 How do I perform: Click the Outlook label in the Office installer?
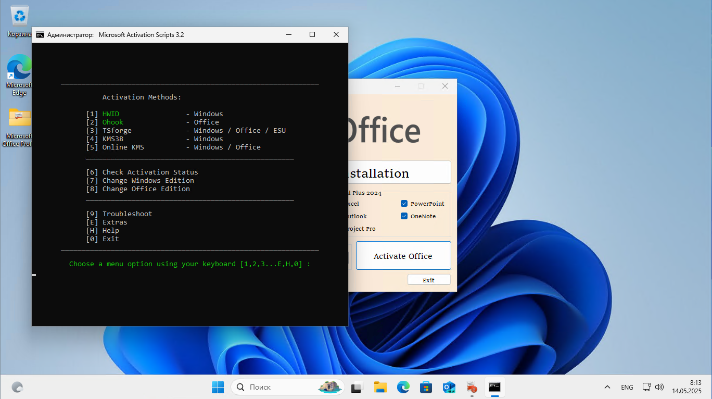point(358,216)
